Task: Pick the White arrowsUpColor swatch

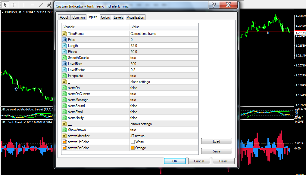Action: [x=133, y=142]
